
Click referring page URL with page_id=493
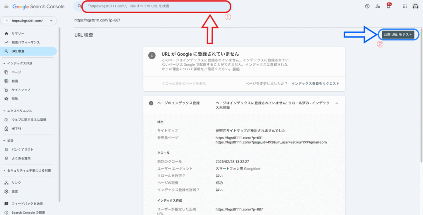271,142
